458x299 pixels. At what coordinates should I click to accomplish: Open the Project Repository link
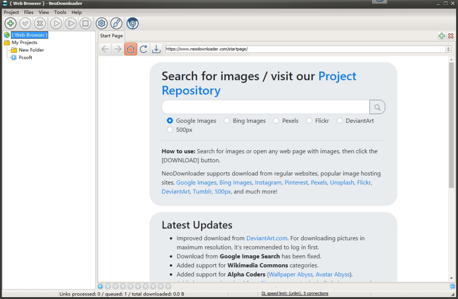[337, 76]
